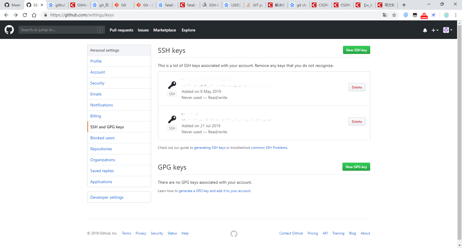Open Blog footer link
462x248 pixels.
(353, 233)
